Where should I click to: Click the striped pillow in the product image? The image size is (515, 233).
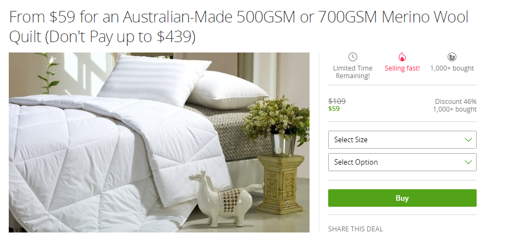[154, 80]
